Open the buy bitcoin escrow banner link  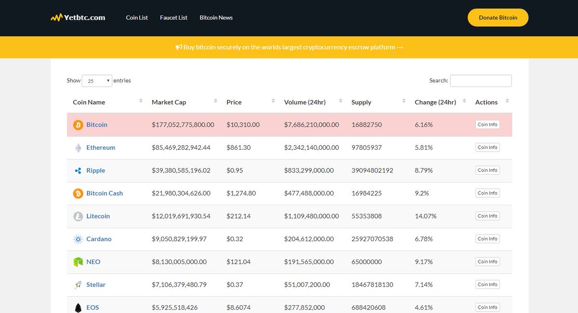click(x=289, y=47)
